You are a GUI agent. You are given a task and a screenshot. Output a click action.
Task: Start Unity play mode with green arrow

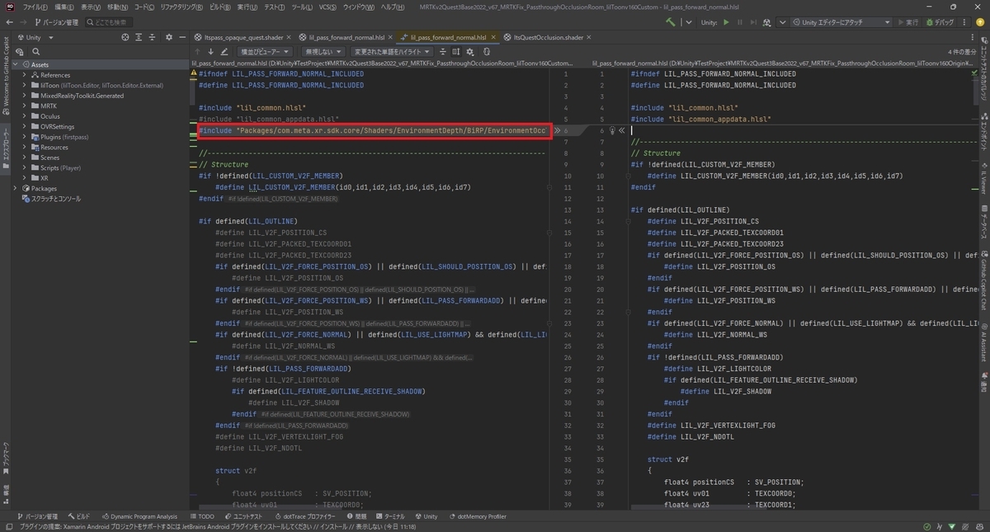pyautogui.click(x=726, y=22)
